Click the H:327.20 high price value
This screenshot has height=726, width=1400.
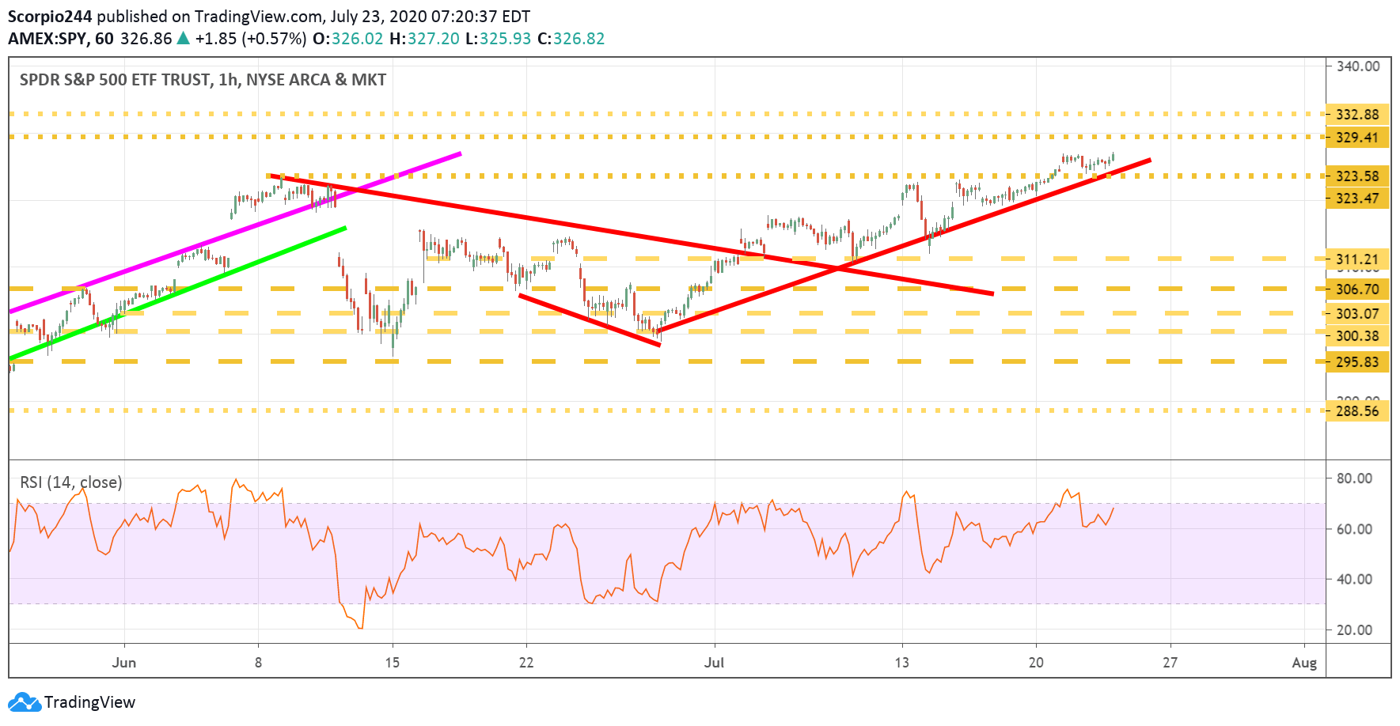coord(424,39)
